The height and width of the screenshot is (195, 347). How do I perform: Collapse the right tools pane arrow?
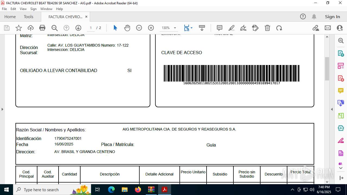tap(332, 109)
